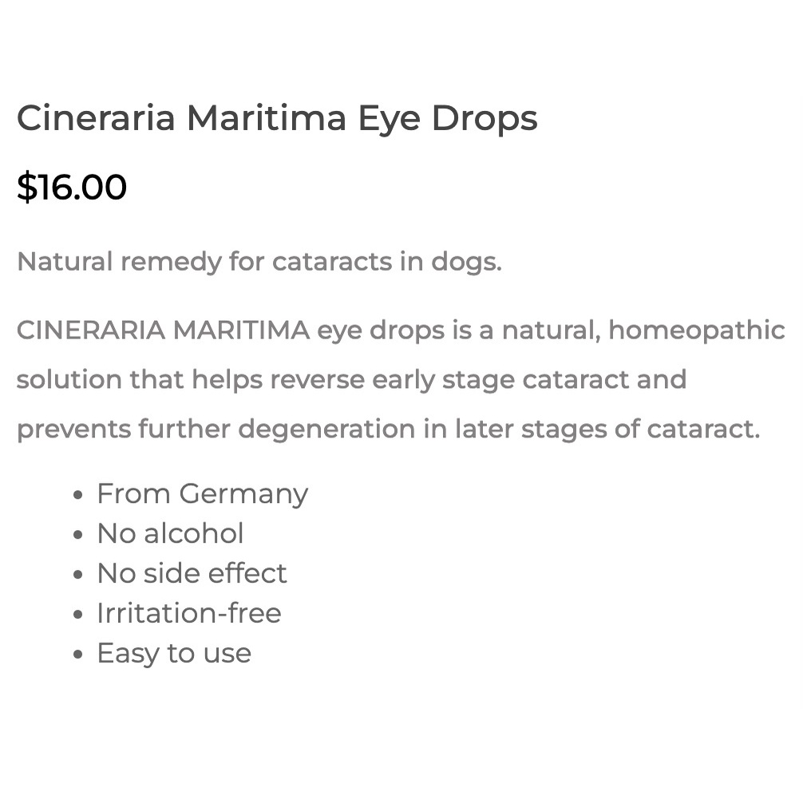Click the bullet dot beside "No alcohol"

click(77, 536)
